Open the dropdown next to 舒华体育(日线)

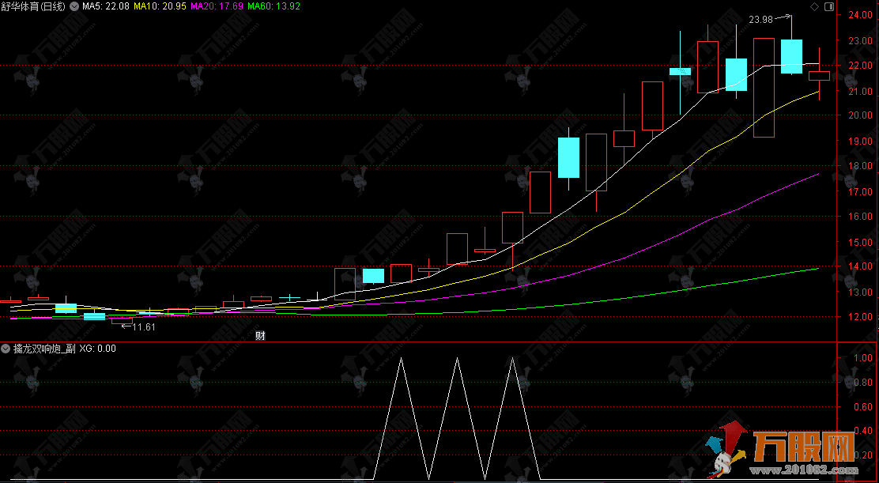click(x=74, y=6)
